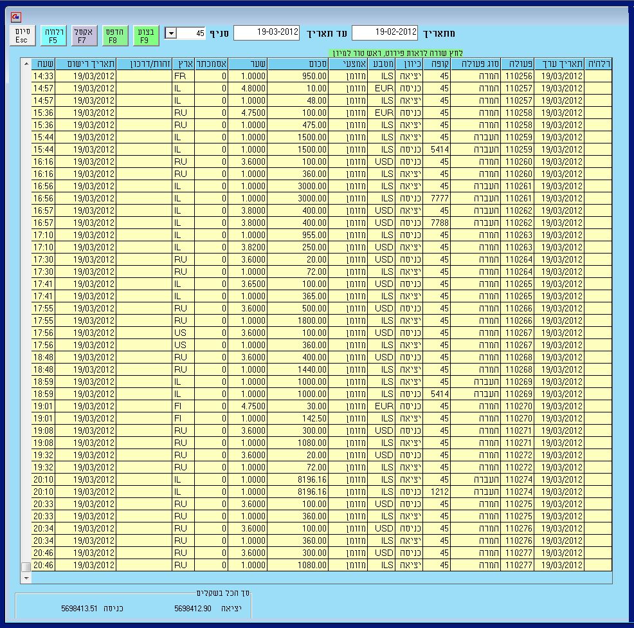Sort by the שעה column header
Image resolution: width=634 pixels, height=628 pixels.
tap(43, 64)
